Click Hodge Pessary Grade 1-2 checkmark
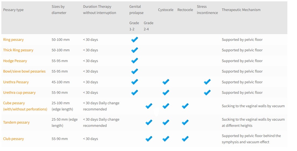Viewport: 297px width, 151px height. pyautogui.click(x=135, y=61)
